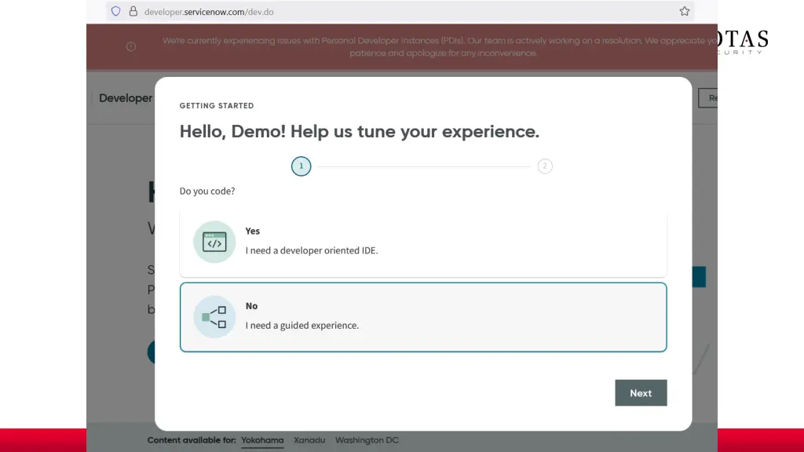The height and width of the screenshot is (452, 804).
Task: Click the 'Do you code?' question text
Action: click(207, 191)
